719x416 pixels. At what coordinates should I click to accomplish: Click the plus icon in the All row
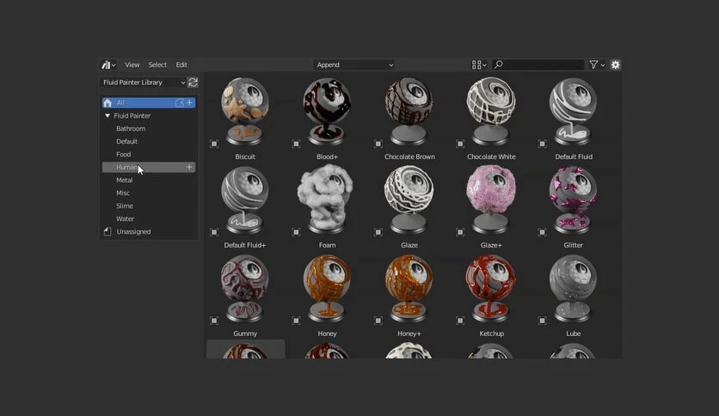point(189,102)
